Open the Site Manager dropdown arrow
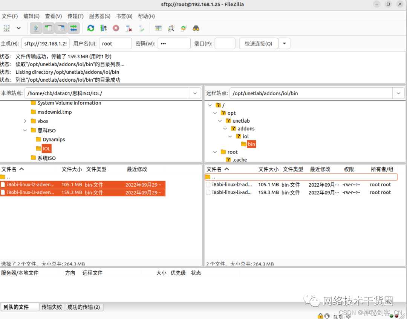Screen dimensions: 407x319 (18, 28)
